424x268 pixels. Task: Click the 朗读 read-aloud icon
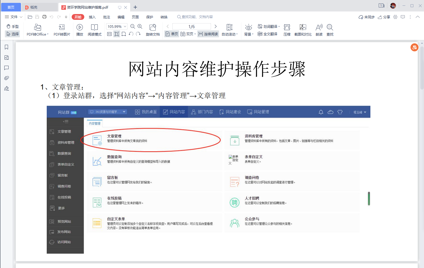pos(319,28)
